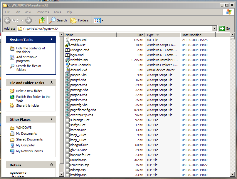
Task: Sort by the Type column header
Action: [x=162, y=35]
